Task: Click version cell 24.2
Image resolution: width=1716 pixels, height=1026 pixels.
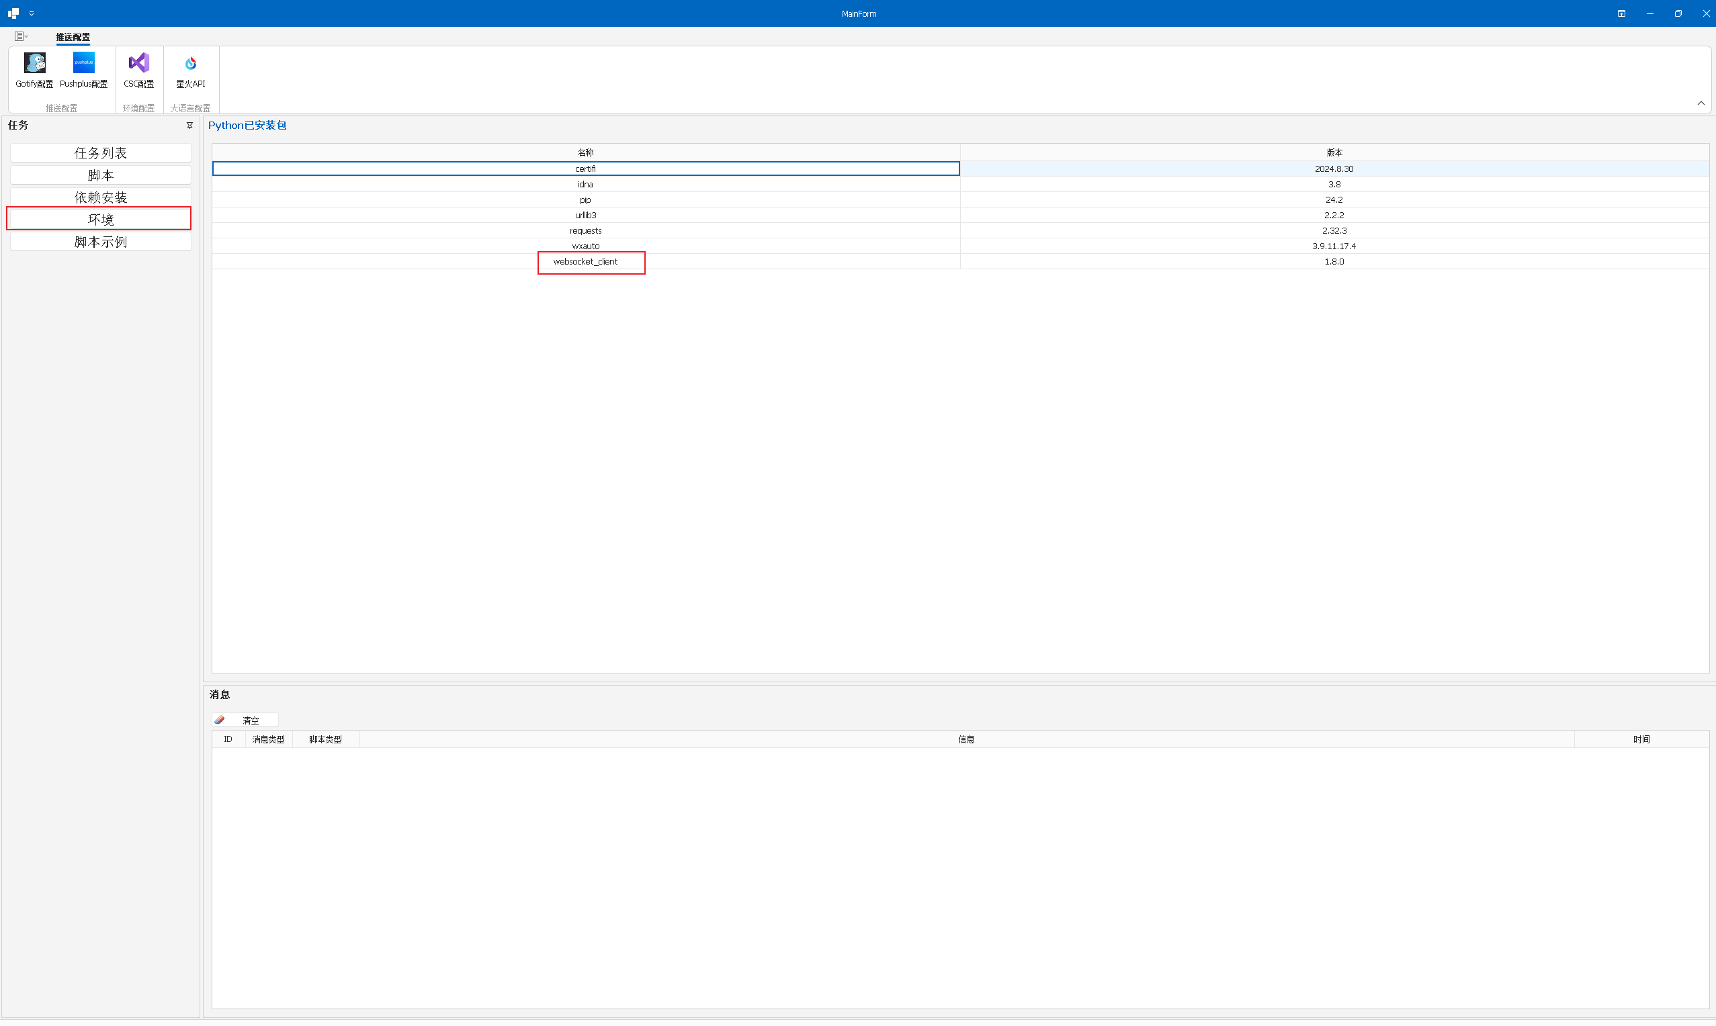Action: pos(1334,200)
